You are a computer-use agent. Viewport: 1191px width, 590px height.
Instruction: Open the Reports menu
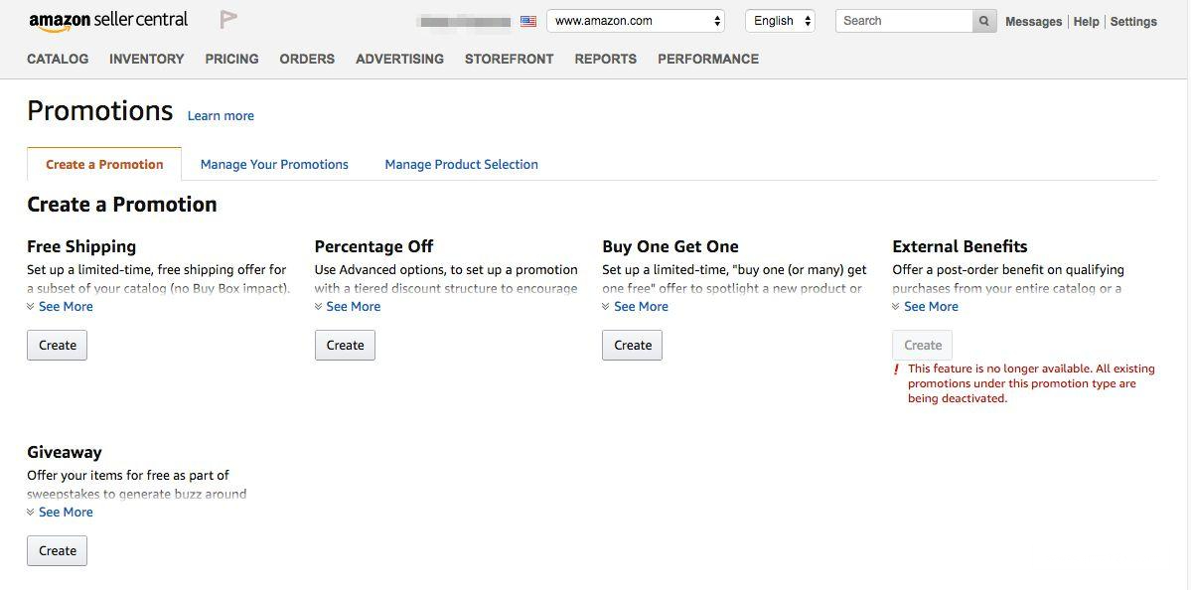(605, 60)
